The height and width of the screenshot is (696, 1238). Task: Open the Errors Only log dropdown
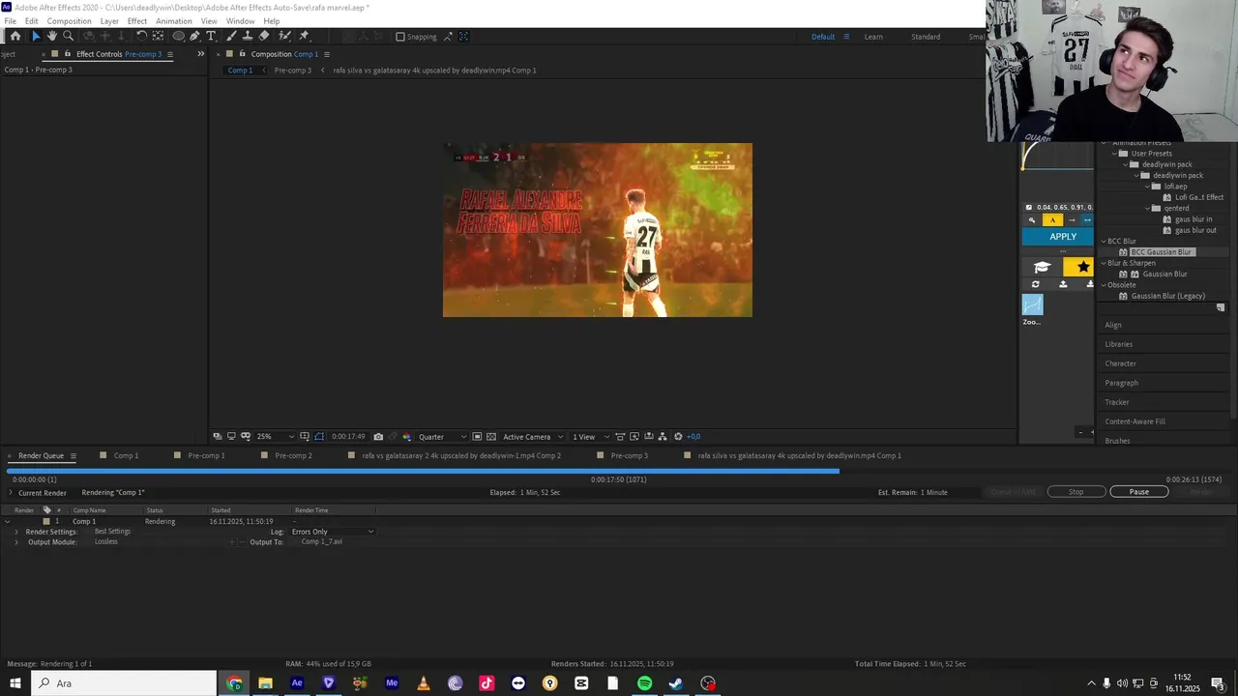(332, 532)
